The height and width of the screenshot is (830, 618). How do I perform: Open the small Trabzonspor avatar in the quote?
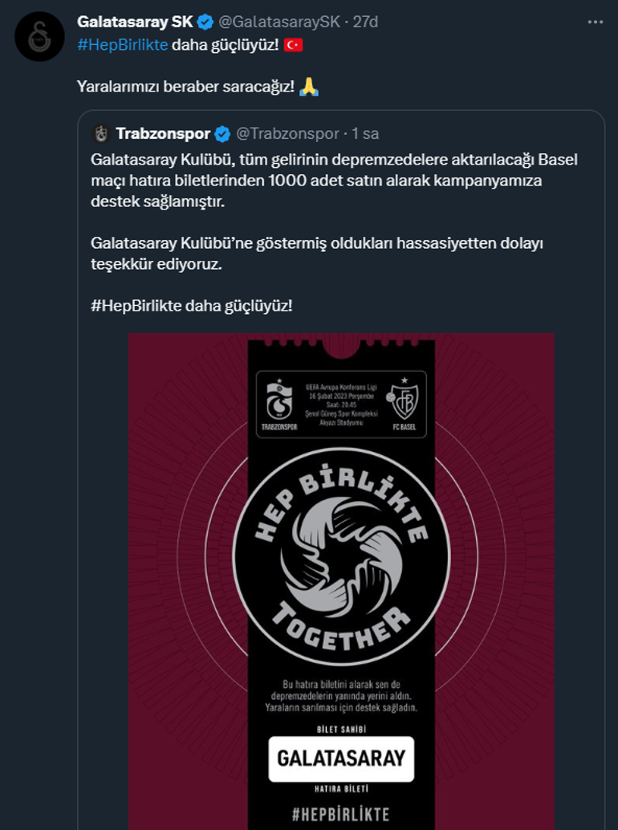(x=100, y=134)
